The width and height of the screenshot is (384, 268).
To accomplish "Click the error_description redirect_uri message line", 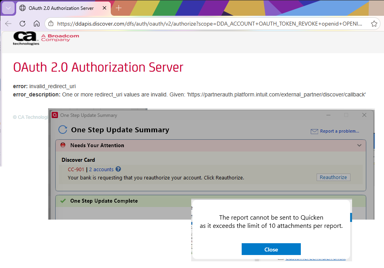I will click(x=189, y=94).
